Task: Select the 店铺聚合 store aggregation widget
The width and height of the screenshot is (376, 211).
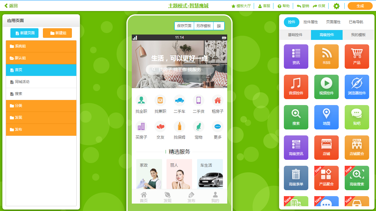Action: coord(357,148)
